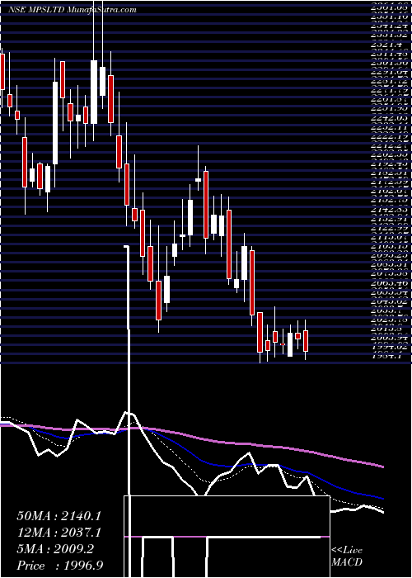Click the 2242.05 price axis label
Screen dimensions: 412x578
[x=388, y=118]
